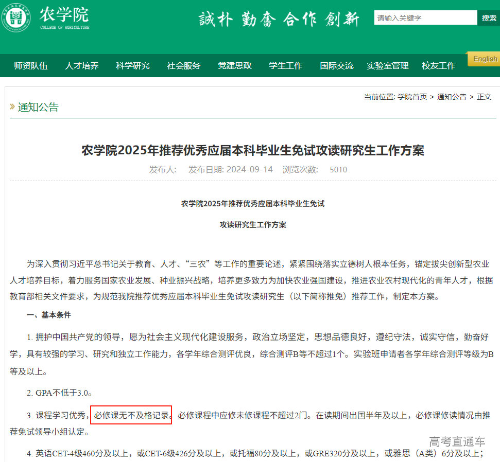Switch site language via English button
500x462 pixels.
[x=484, y=59]
